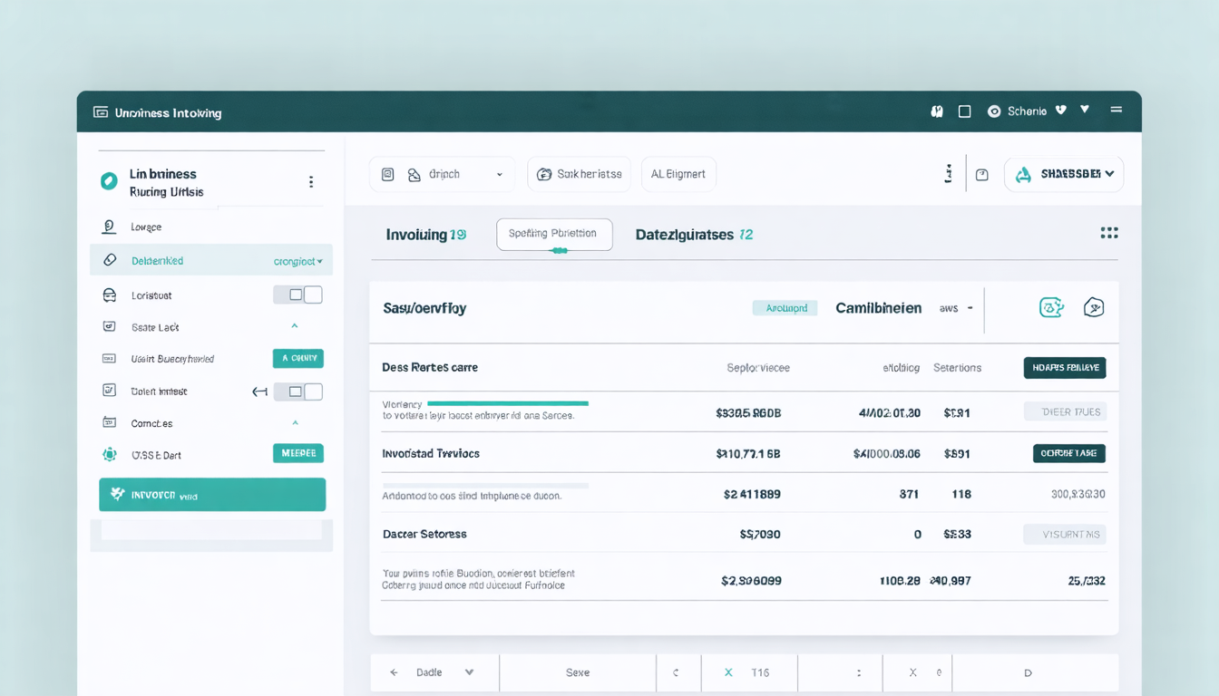Click the "Sakheristss" toolbar button

click(x=579, y=174)
